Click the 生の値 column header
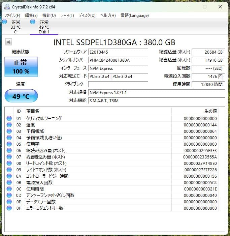This screenshot has width=230, height=236. [195, 111]
